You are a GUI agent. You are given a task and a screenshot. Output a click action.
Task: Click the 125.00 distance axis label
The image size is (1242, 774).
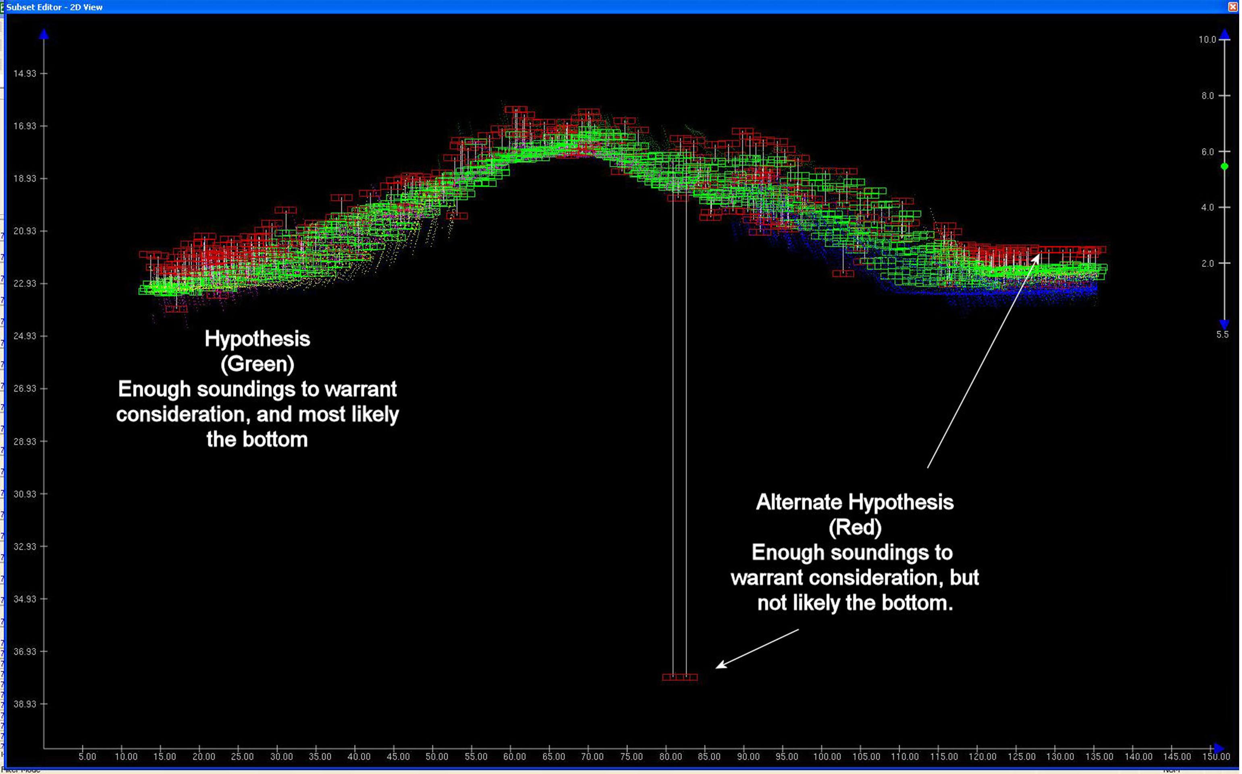[x=1021, y=757]
